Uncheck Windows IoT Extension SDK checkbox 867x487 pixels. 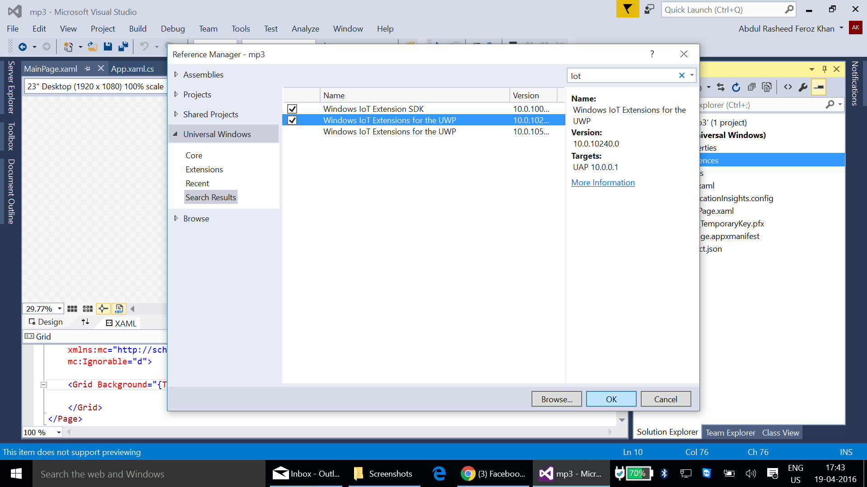[x=292, y=109]
